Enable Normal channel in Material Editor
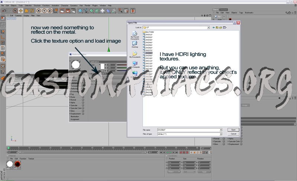Viewport: 297px width, 181px height. (83, 100)
